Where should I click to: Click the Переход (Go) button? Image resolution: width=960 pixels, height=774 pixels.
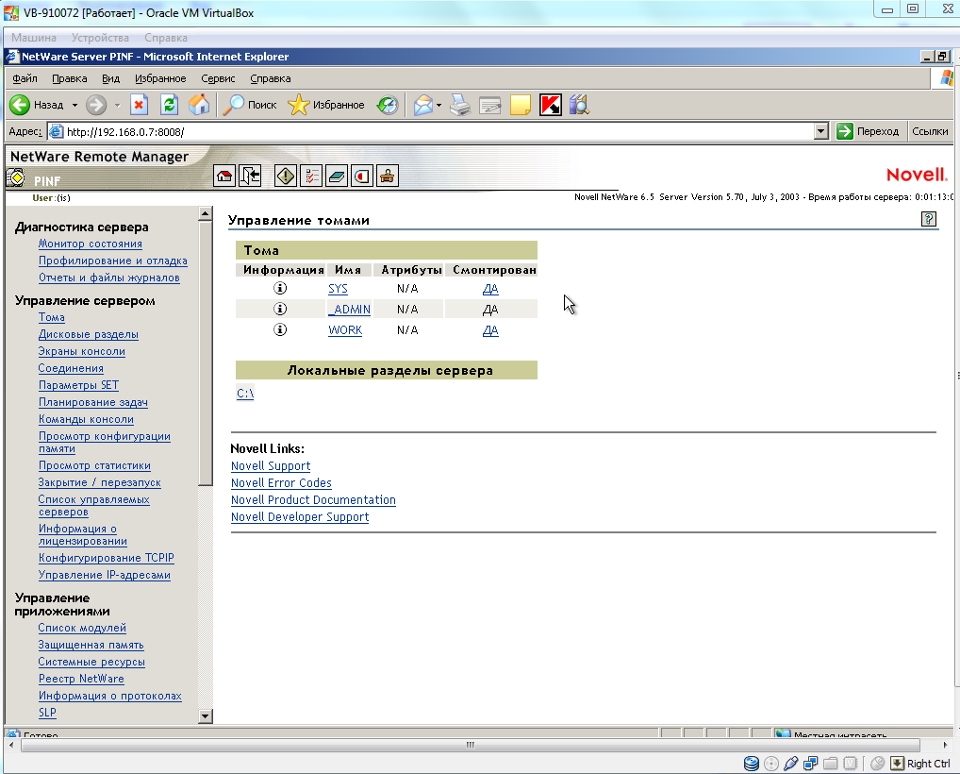pos(869,131)
